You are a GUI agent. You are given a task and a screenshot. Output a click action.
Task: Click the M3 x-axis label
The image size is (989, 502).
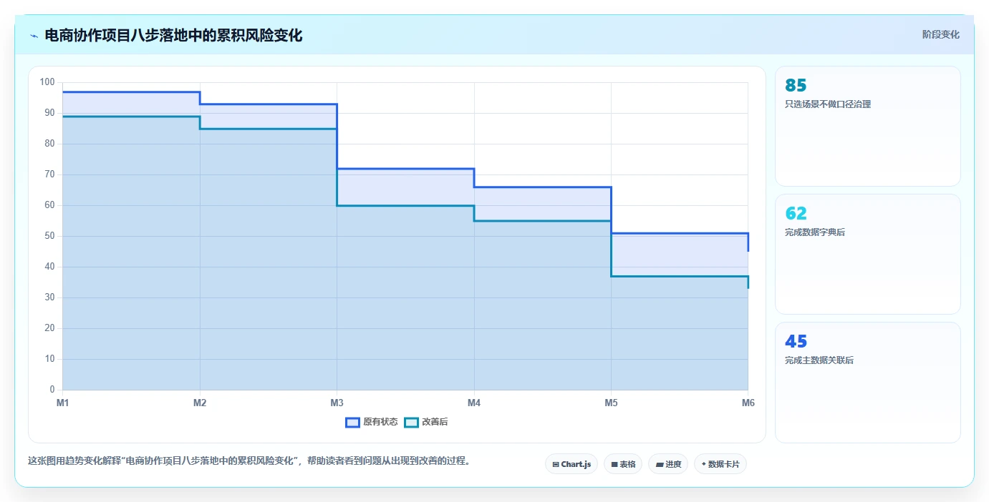click(x=337, y=403)
